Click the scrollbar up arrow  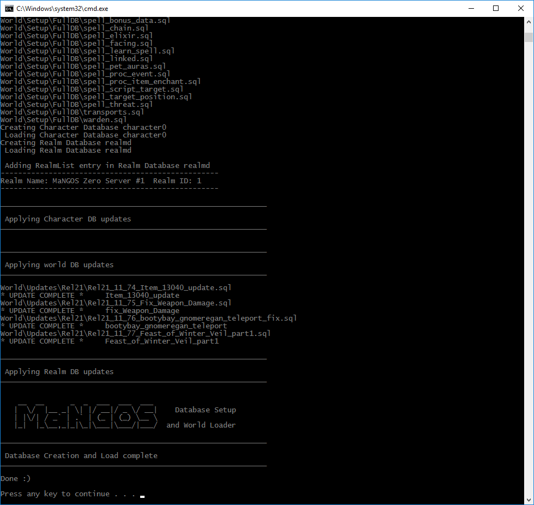coord(529,22)
